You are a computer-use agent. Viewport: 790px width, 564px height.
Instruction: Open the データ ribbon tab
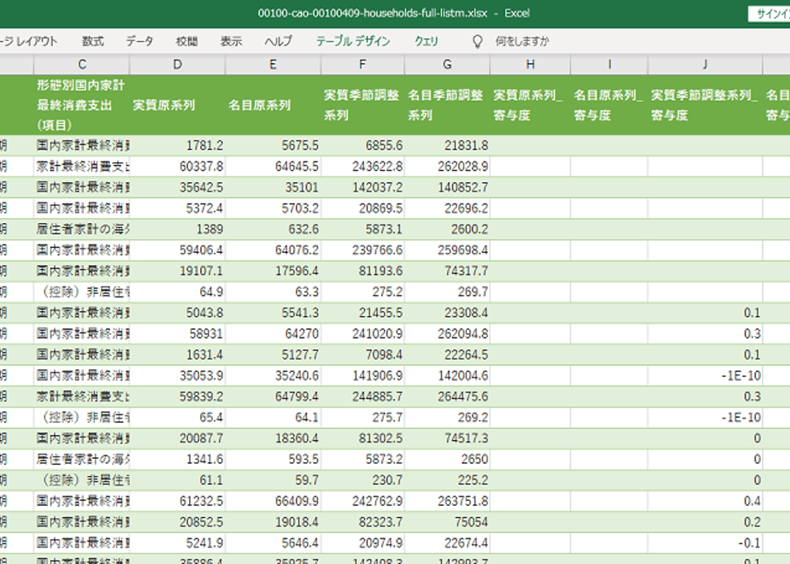(x=139, y=41)
